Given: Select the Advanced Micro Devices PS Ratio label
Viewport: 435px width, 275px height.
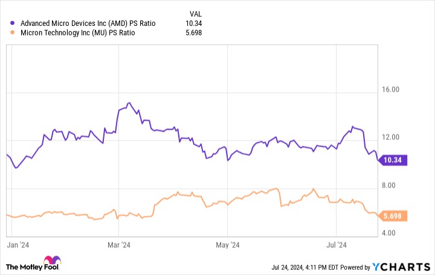Looking at the screenshot, I should click(87, 24).
